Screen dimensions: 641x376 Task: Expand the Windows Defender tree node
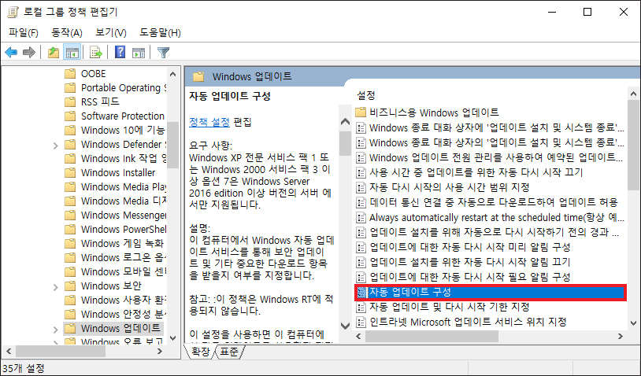point(56,145)
